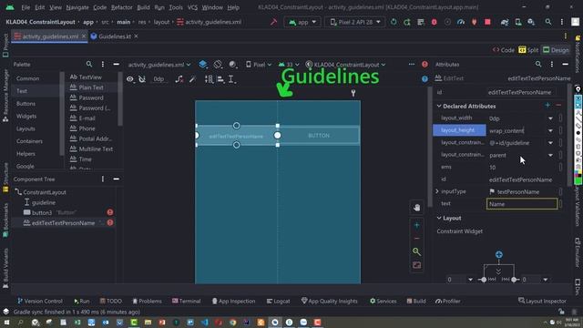This screenshot has height=328, width=583.
Task: Click the Guidelines helper icon
Action: coord(231,79)
